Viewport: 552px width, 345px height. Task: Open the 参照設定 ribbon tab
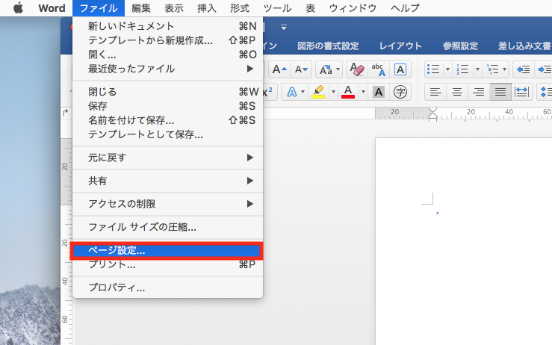point(460,46)
